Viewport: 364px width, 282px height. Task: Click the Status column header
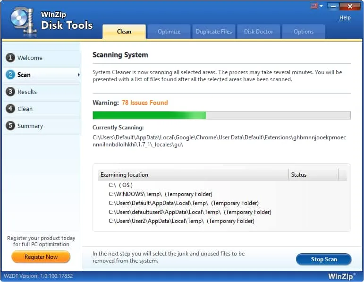tap(313, 175)
